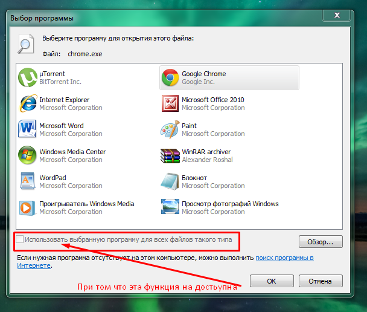Click the 'Google Inc.' publisher text

tap(198, 82)
